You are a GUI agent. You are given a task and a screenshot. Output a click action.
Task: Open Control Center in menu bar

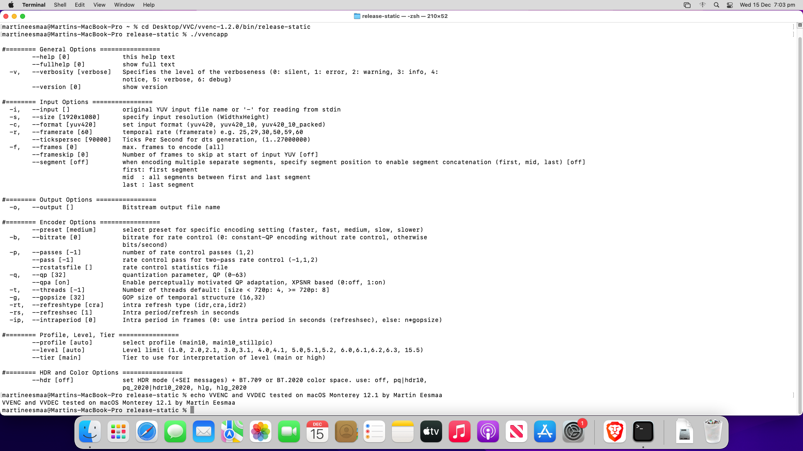click(x=730, y=5)
